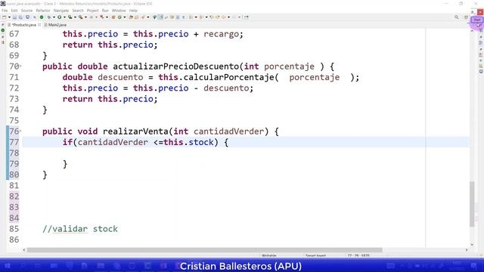Click line number 77 in gutter
484x272 pixels.
14,142
